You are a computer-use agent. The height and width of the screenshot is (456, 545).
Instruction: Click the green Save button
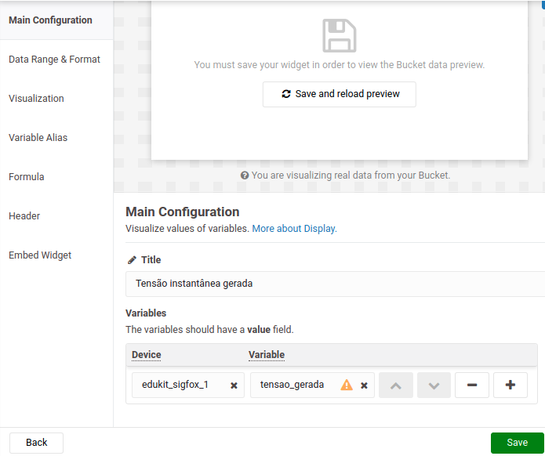[x=518, y=443]
